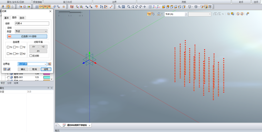Click the orange question mark query icon
262x132 pixels.
point(96,7)
